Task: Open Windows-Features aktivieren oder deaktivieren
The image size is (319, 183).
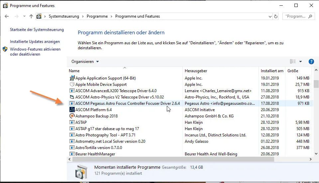Action: [x=35, y=52]
